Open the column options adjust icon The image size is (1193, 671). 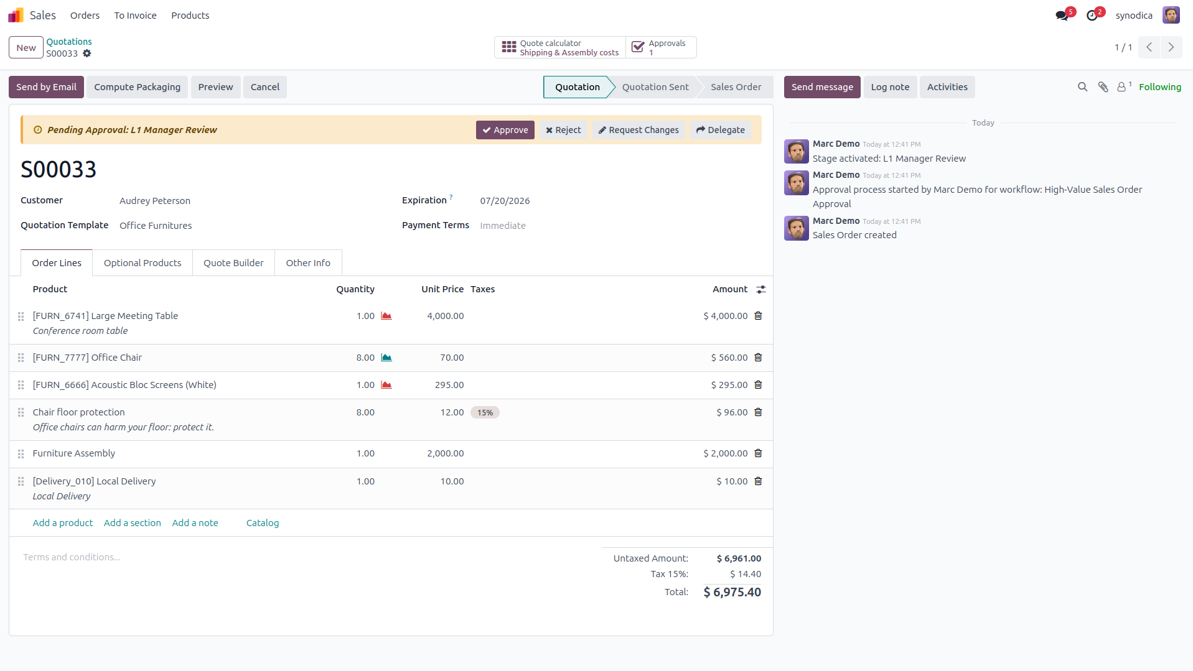pyautogui.click(x=760, y=289)
